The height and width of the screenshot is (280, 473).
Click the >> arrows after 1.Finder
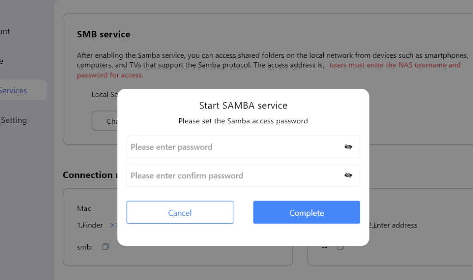tap(114, 225)
